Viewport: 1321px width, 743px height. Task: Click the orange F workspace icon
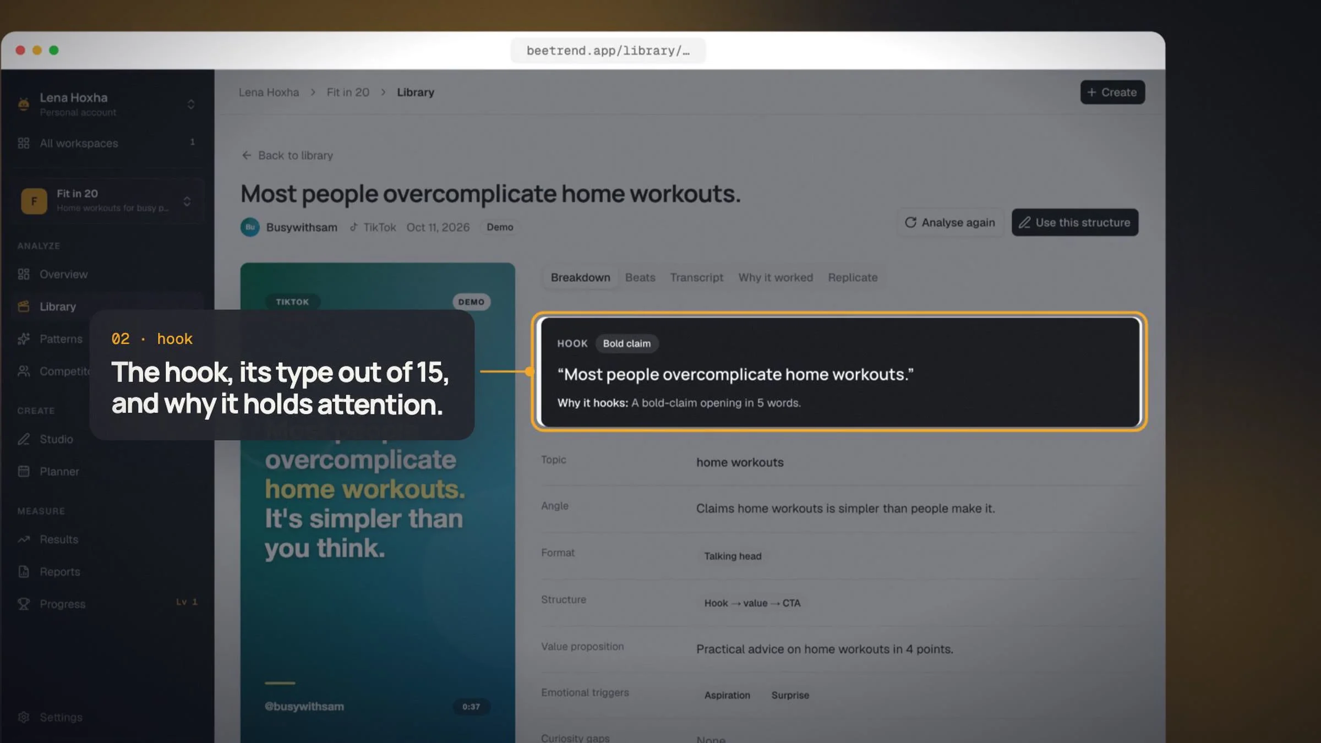pos(34,201)
